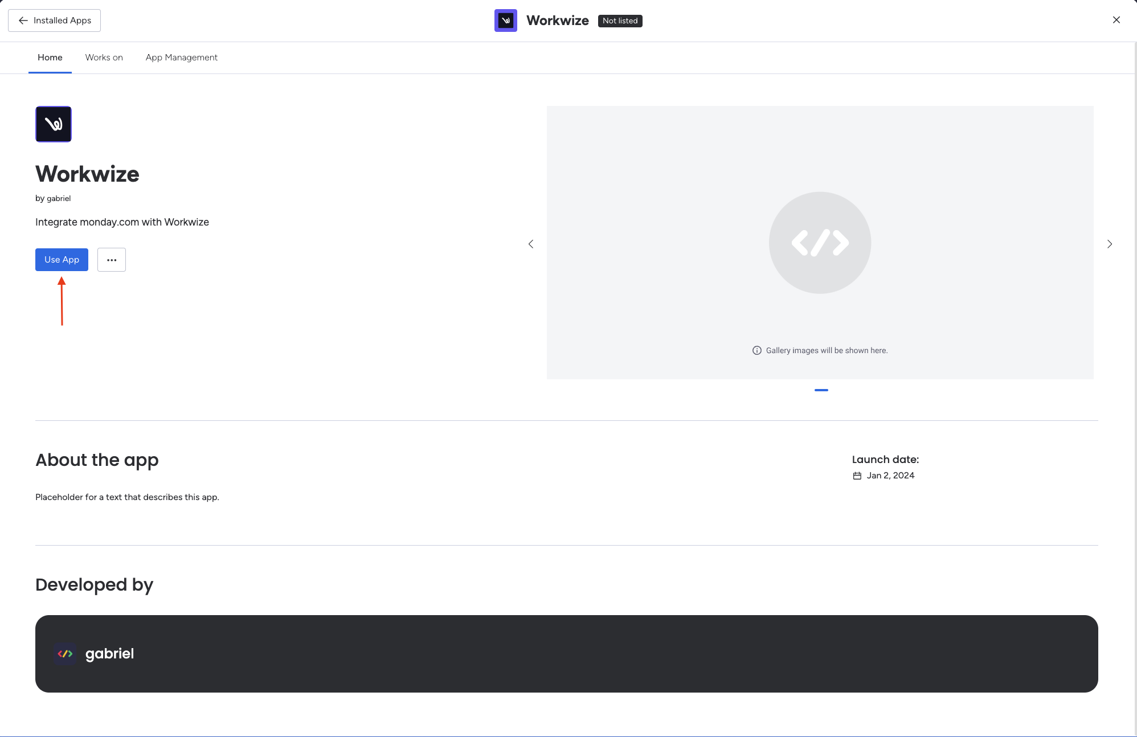
Task: Go back to Installed Apps
Action: tap(54, 21)
